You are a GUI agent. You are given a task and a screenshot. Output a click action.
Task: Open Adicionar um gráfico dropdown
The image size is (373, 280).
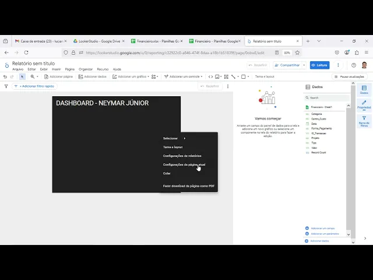click(x=131, y=76)
